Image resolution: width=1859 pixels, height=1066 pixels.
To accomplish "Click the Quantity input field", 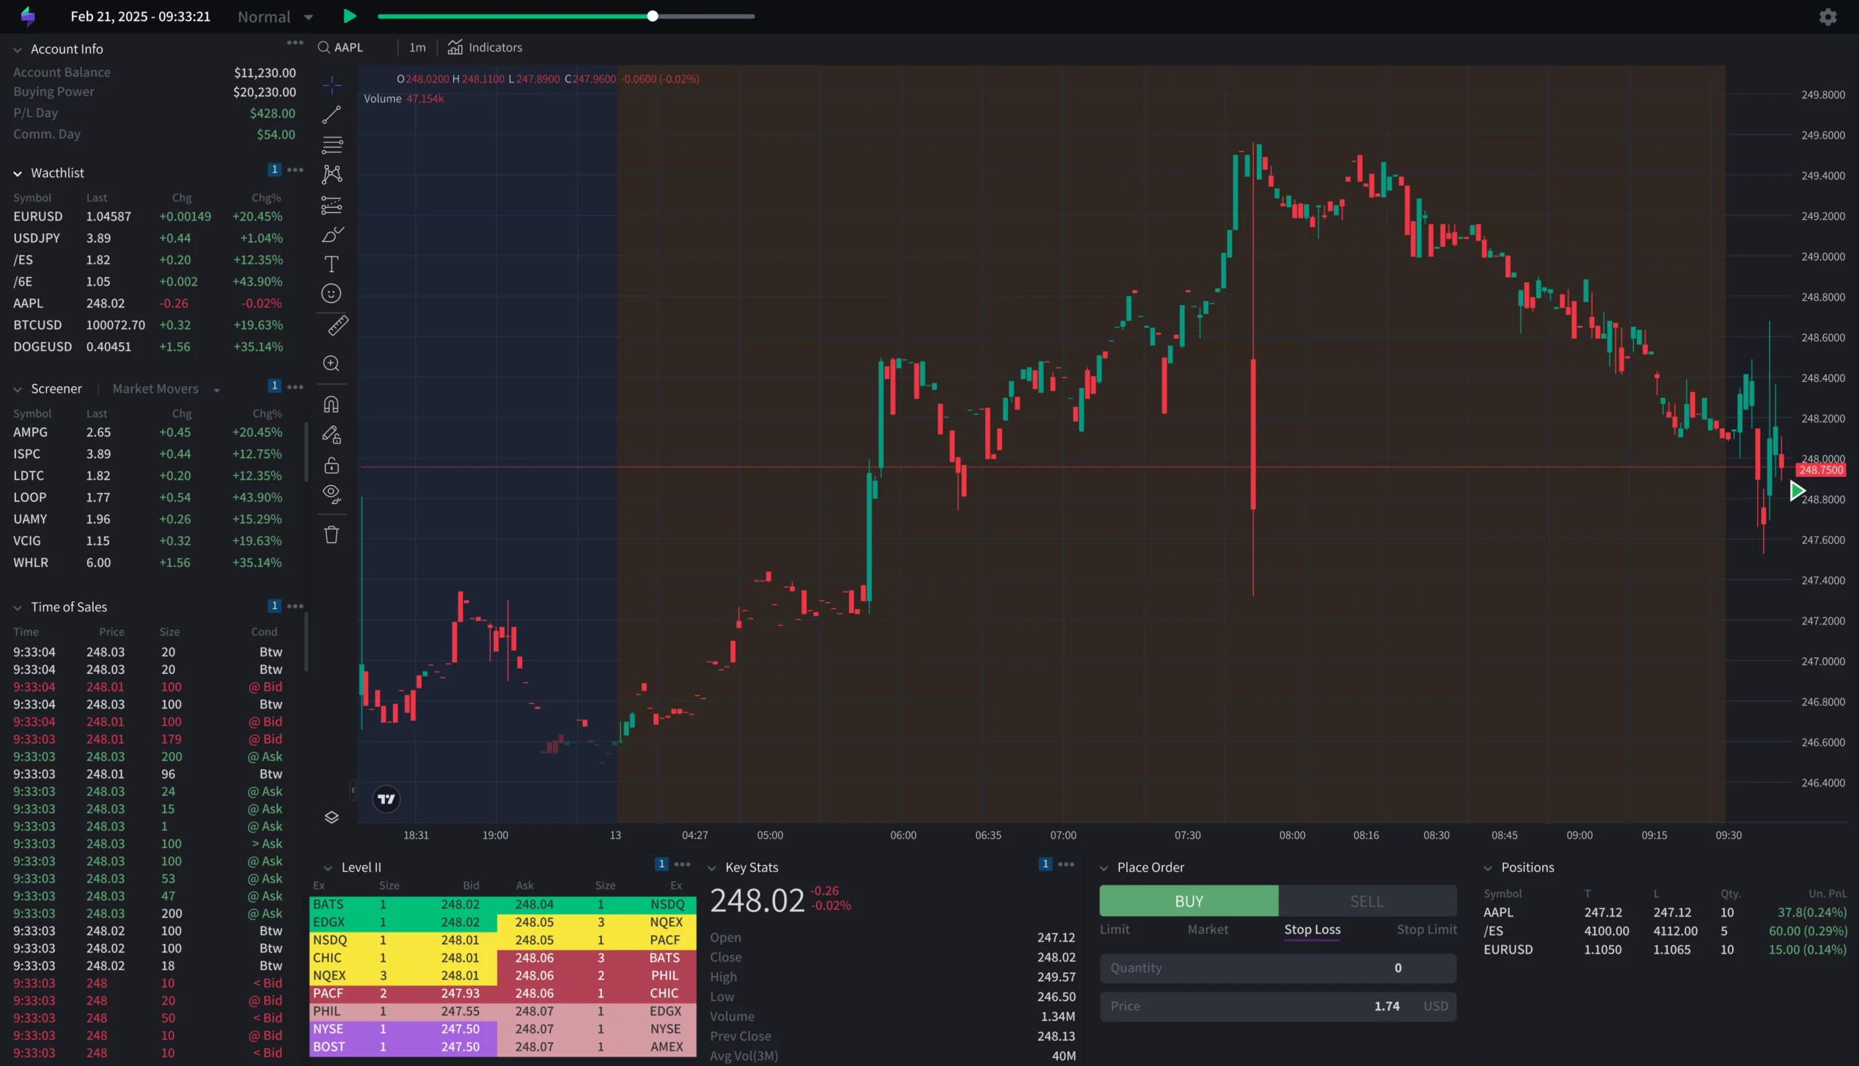I will [1277, 967].
